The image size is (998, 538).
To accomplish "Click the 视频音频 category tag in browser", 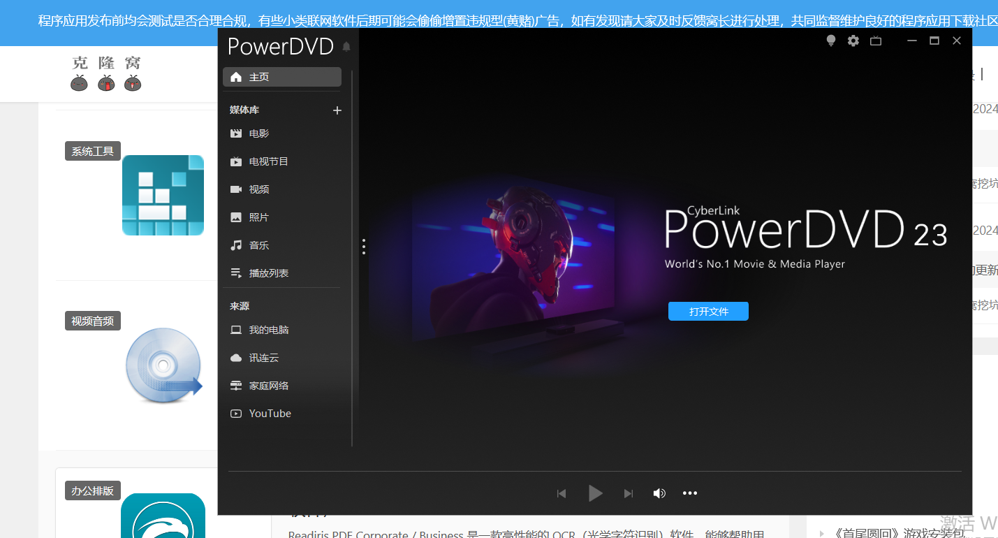I will 93,321.
